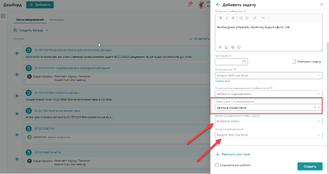Apply bold formatting in description editor
This screenshot has height=174, width=329.
221,18
